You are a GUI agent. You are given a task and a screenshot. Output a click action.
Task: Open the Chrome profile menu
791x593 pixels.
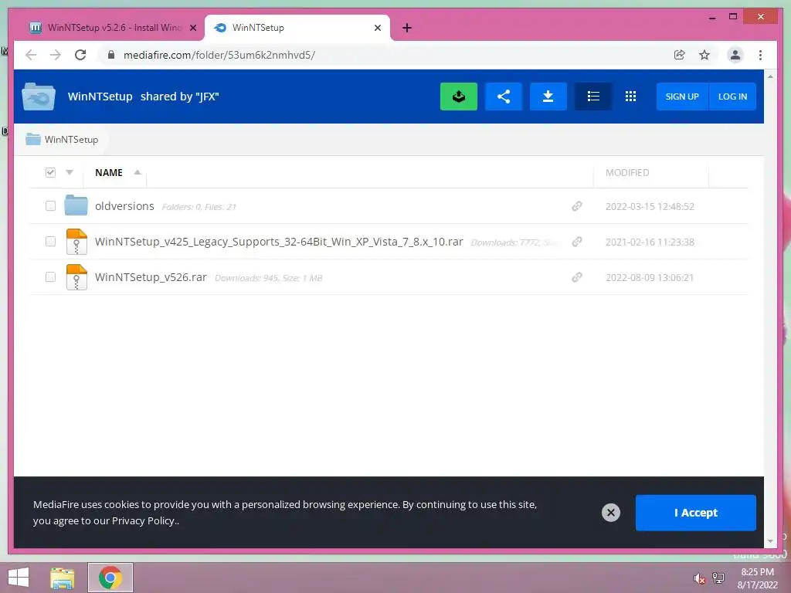click(735, 55)
